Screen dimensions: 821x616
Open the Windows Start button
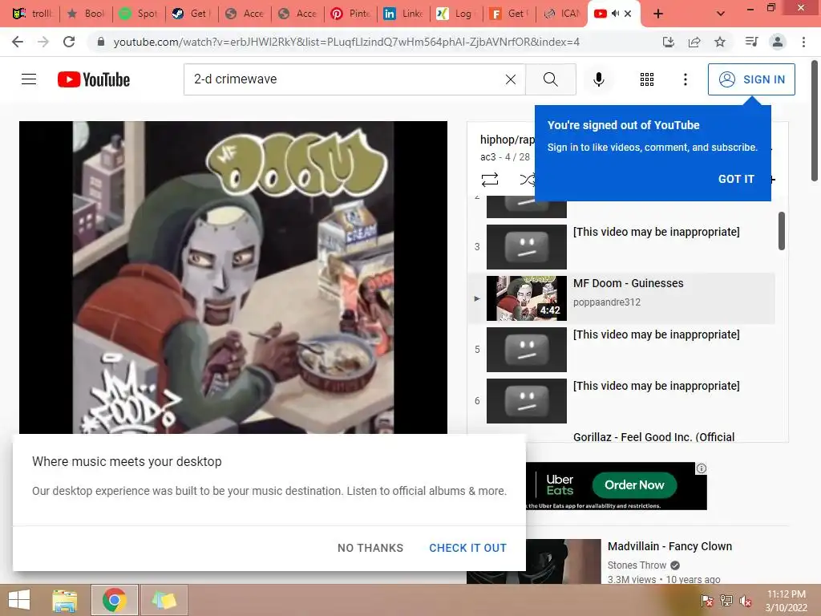[x=19, y=600]
